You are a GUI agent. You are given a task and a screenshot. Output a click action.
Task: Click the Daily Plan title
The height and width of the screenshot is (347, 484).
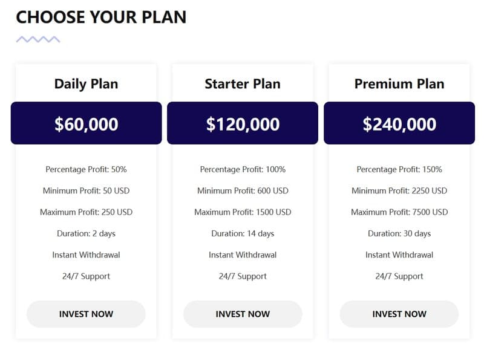[86, 84]
